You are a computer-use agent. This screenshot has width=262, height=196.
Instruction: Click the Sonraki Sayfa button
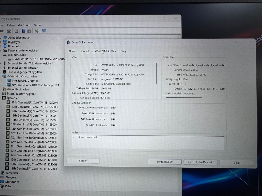tap(165, 162)
